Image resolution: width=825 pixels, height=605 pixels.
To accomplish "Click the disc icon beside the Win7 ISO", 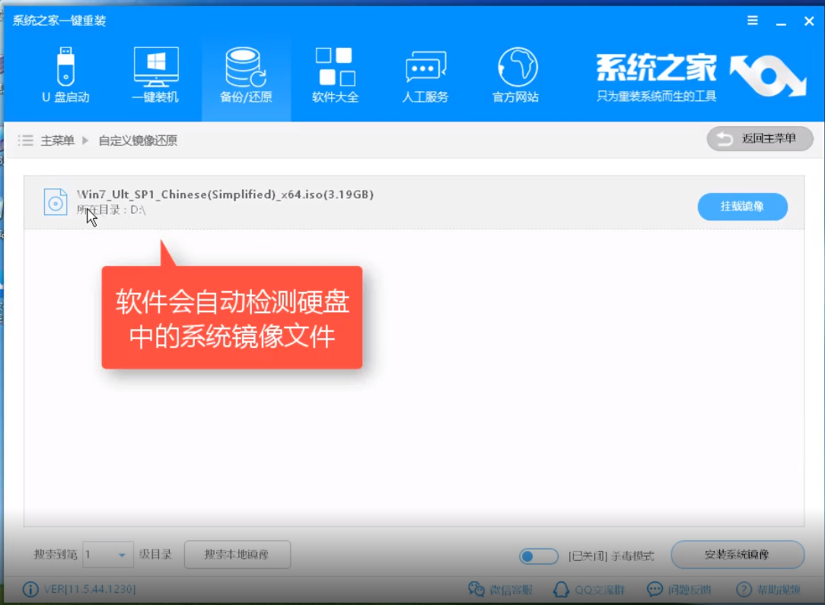I will pos(55,201).
